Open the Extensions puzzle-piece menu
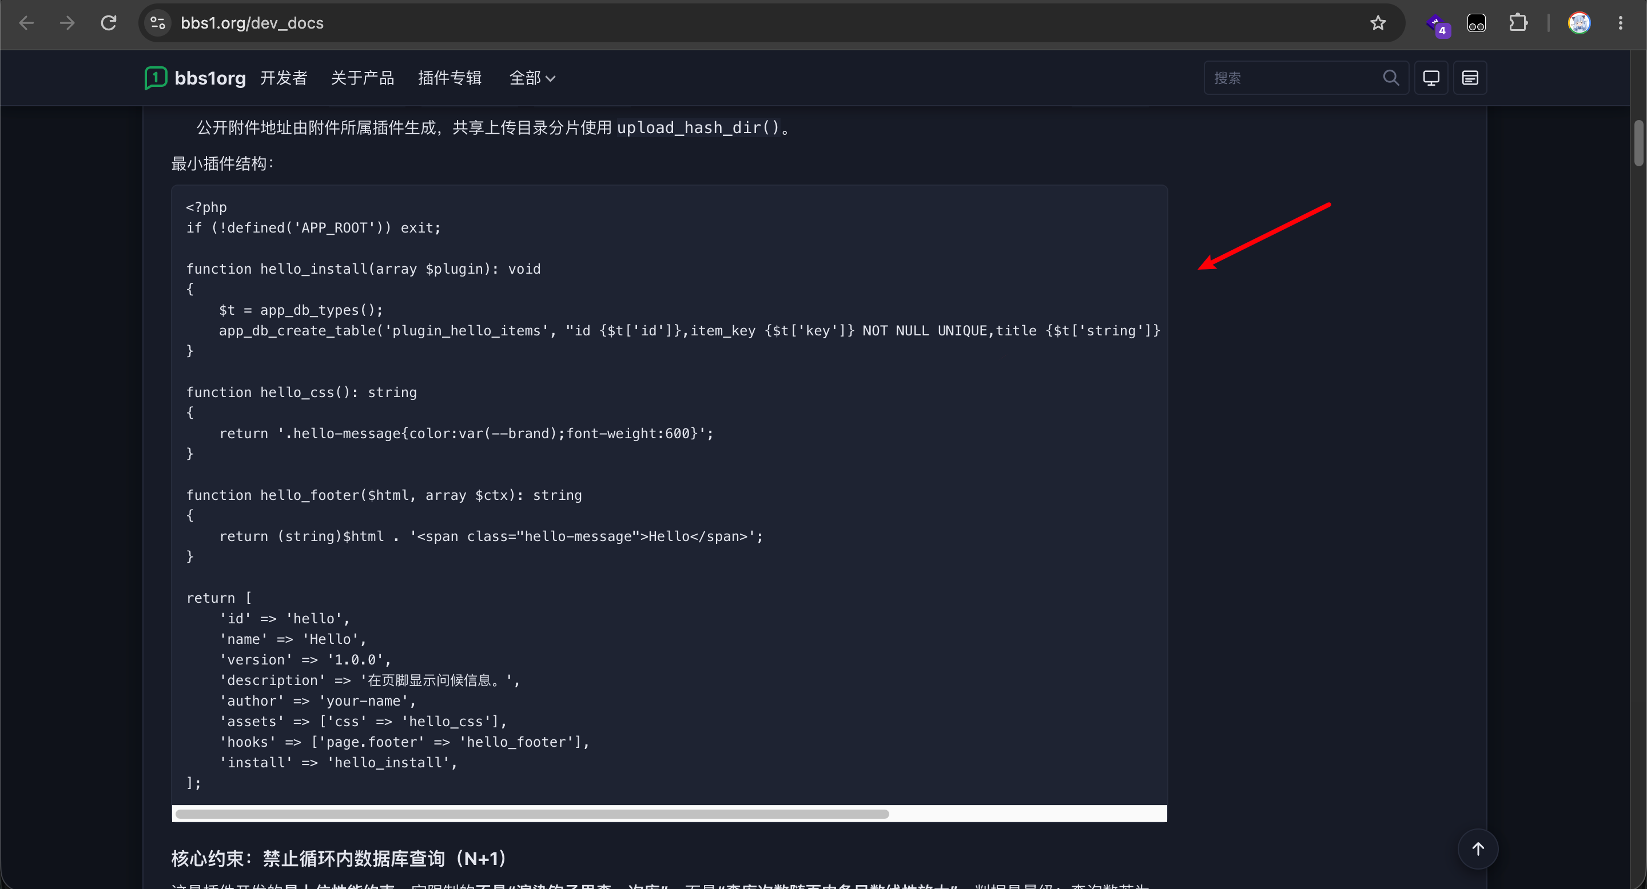1647x889 pixels. click(x=1518, y=23)
